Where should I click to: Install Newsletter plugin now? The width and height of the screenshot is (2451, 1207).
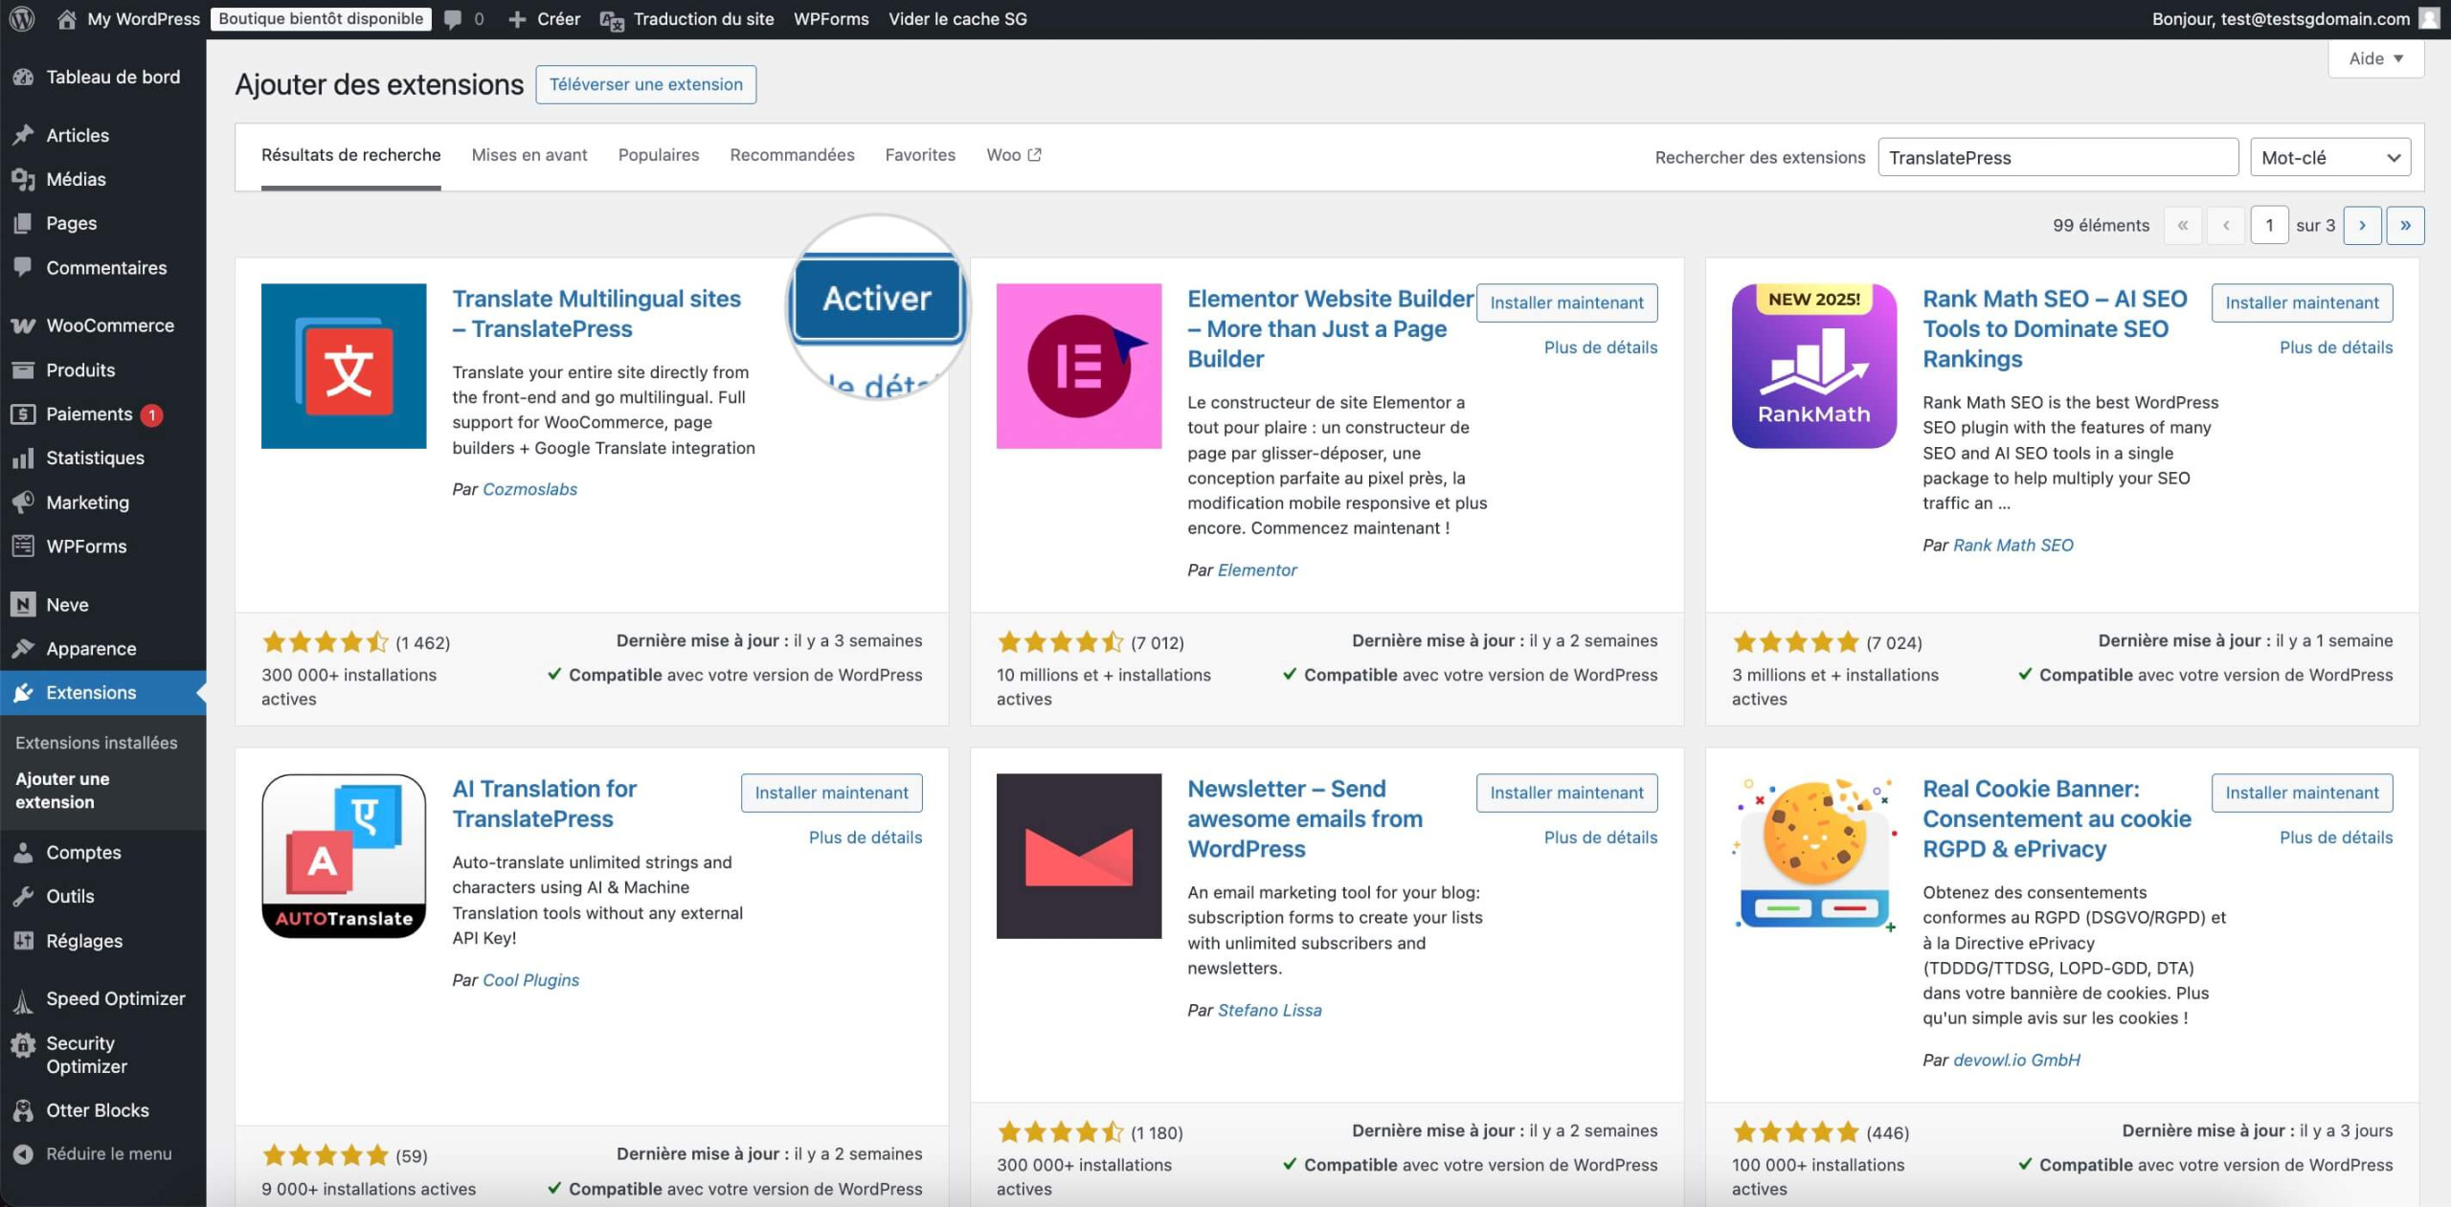tap(1566, 793)
